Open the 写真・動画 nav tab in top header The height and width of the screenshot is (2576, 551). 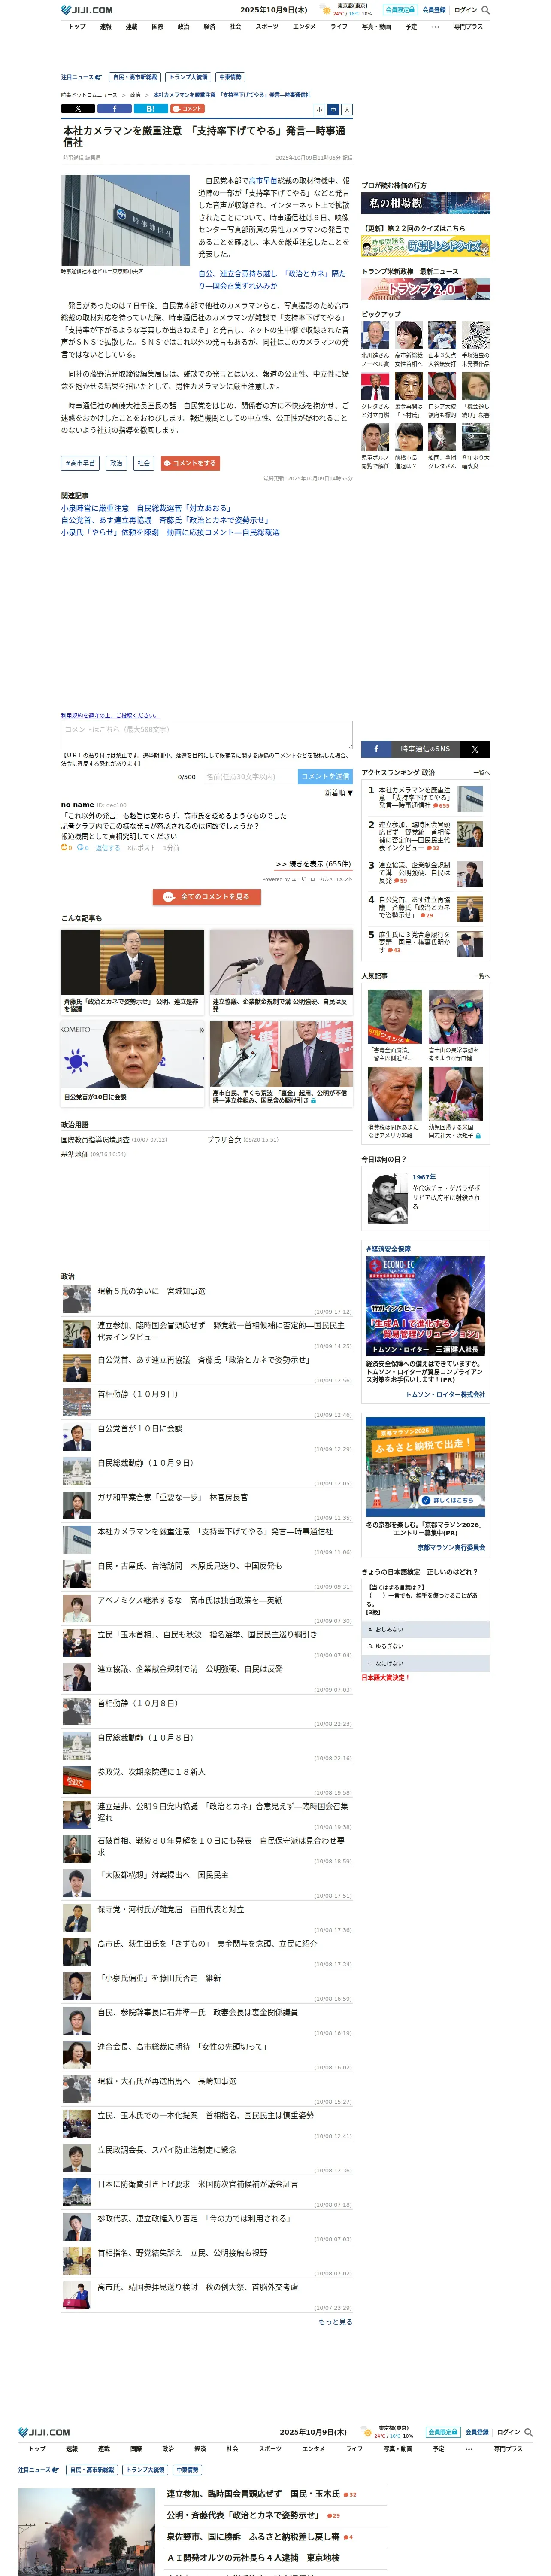coord(376,27)
